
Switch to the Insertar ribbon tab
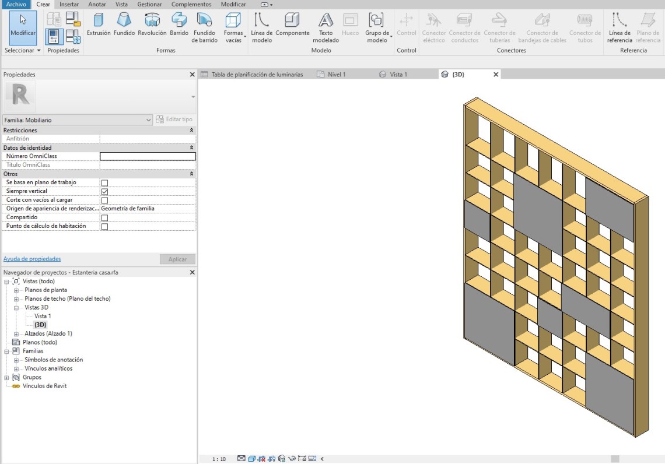69,4
